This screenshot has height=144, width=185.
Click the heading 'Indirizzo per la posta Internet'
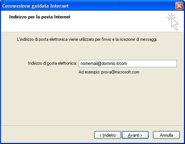[40, 17]
